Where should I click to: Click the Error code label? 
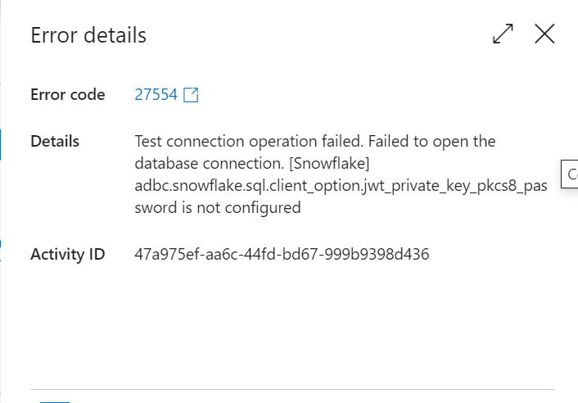[68, 95]
